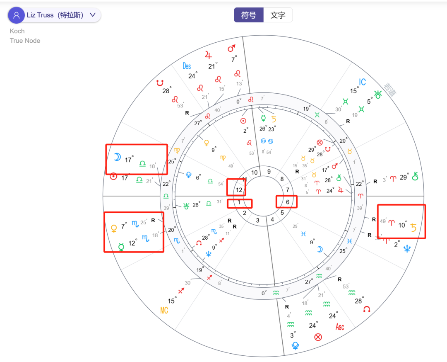447x362 pixels.
Task: Click house number 3 in center wheel
Action: tap(257, 220)
